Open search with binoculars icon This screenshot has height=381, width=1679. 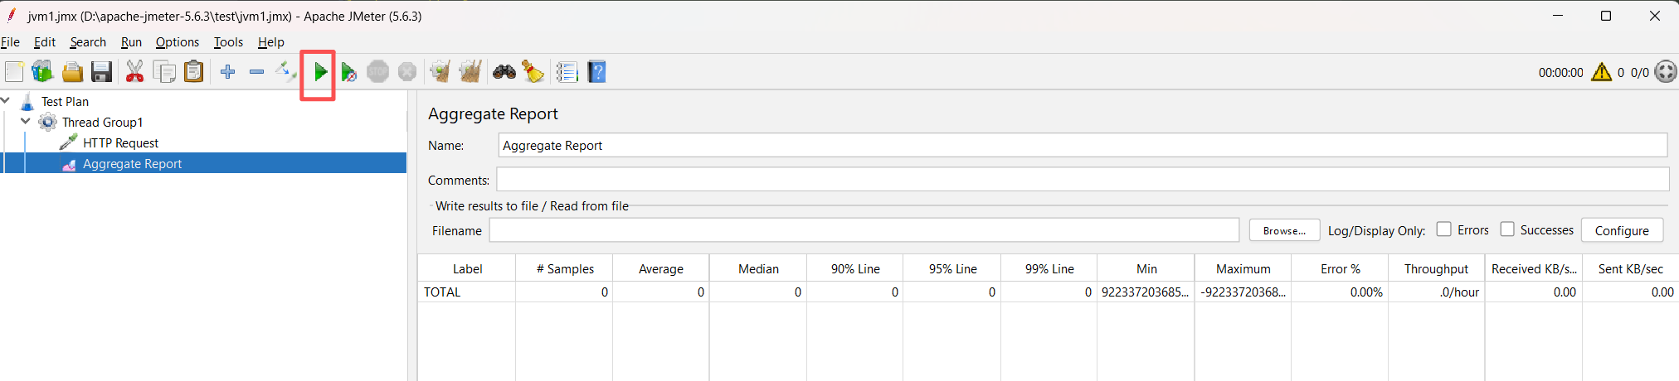pos(504,72)
